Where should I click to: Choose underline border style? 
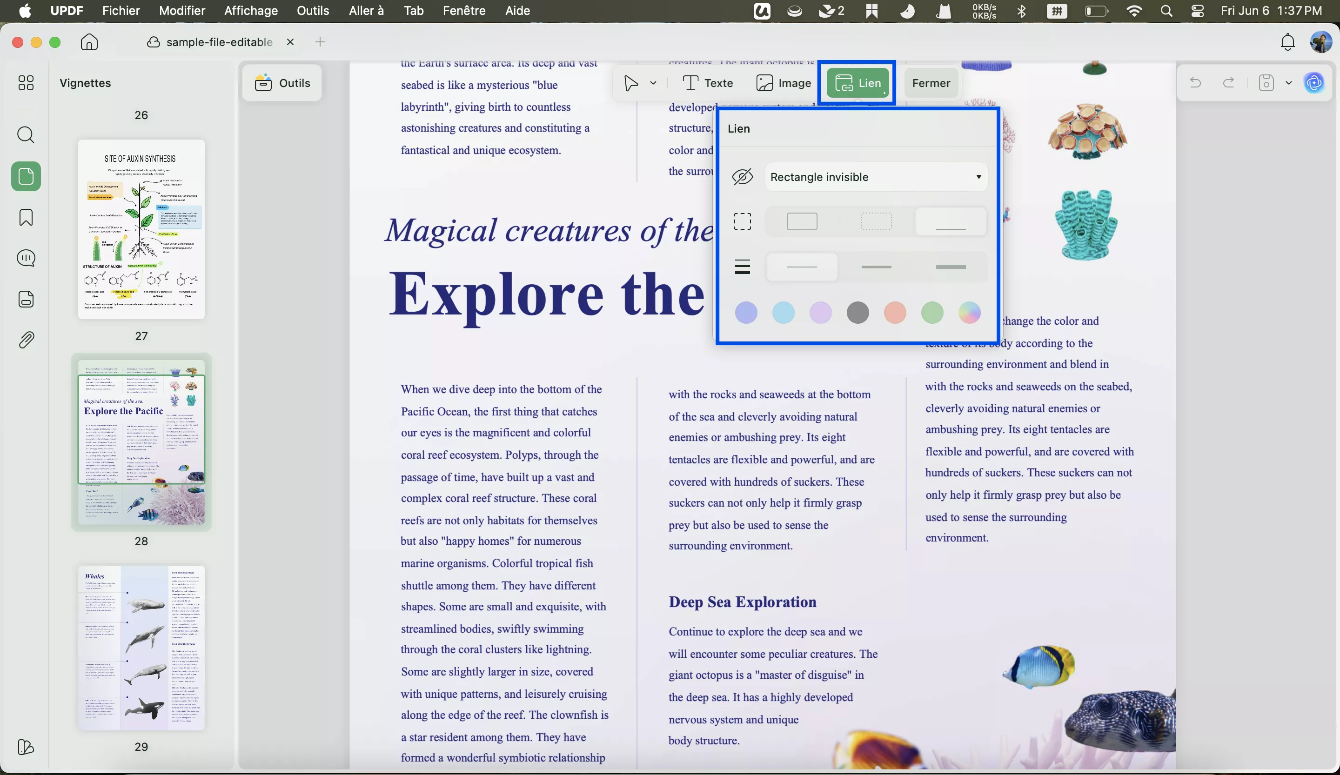coord(951,221)
